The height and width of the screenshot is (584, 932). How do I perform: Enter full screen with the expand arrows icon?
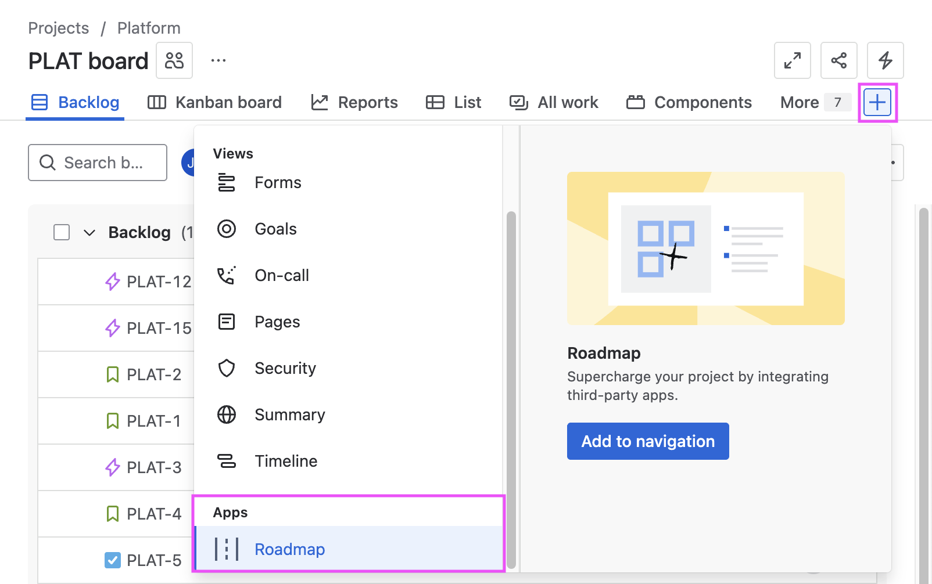click(x=792, y=60)
